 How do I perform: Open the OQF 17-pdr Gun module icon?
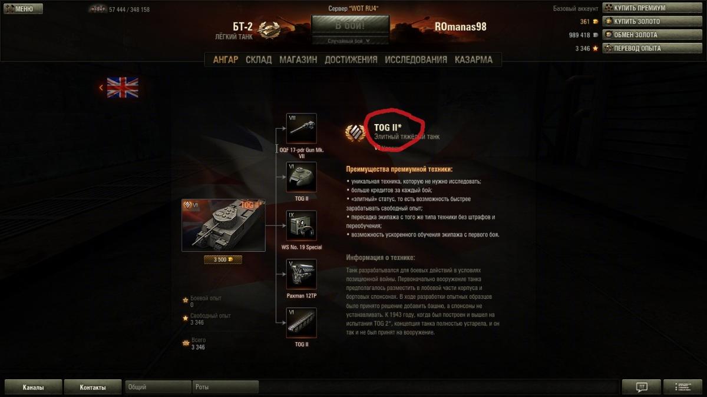pyautogui.click(x=301, y=128)
